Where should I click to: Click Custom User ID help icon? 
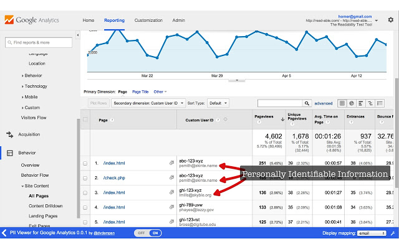coord(218,120)
